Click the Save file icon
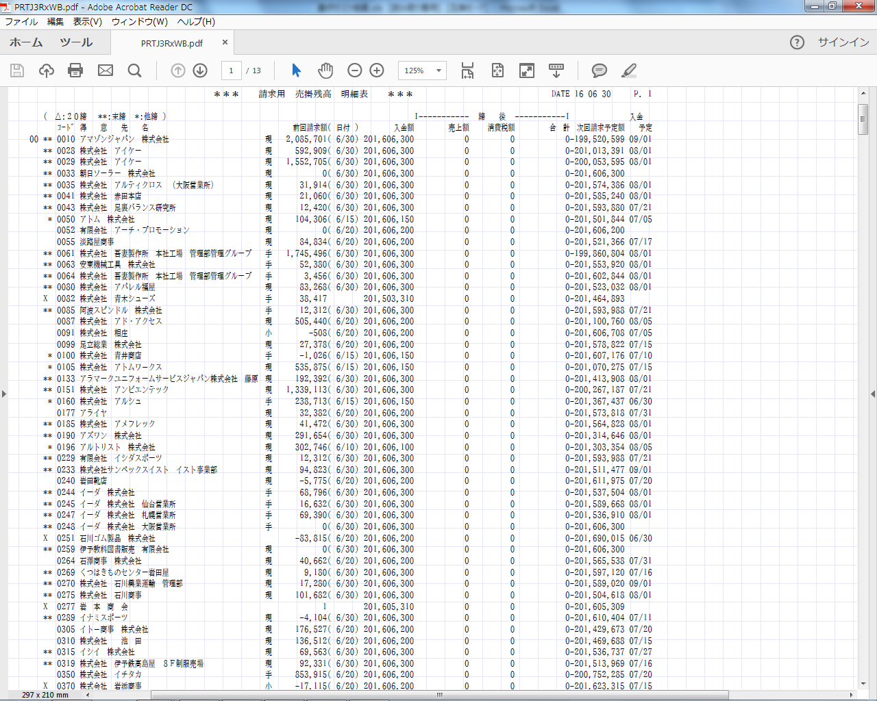877x701 pixels. [17, 71]
